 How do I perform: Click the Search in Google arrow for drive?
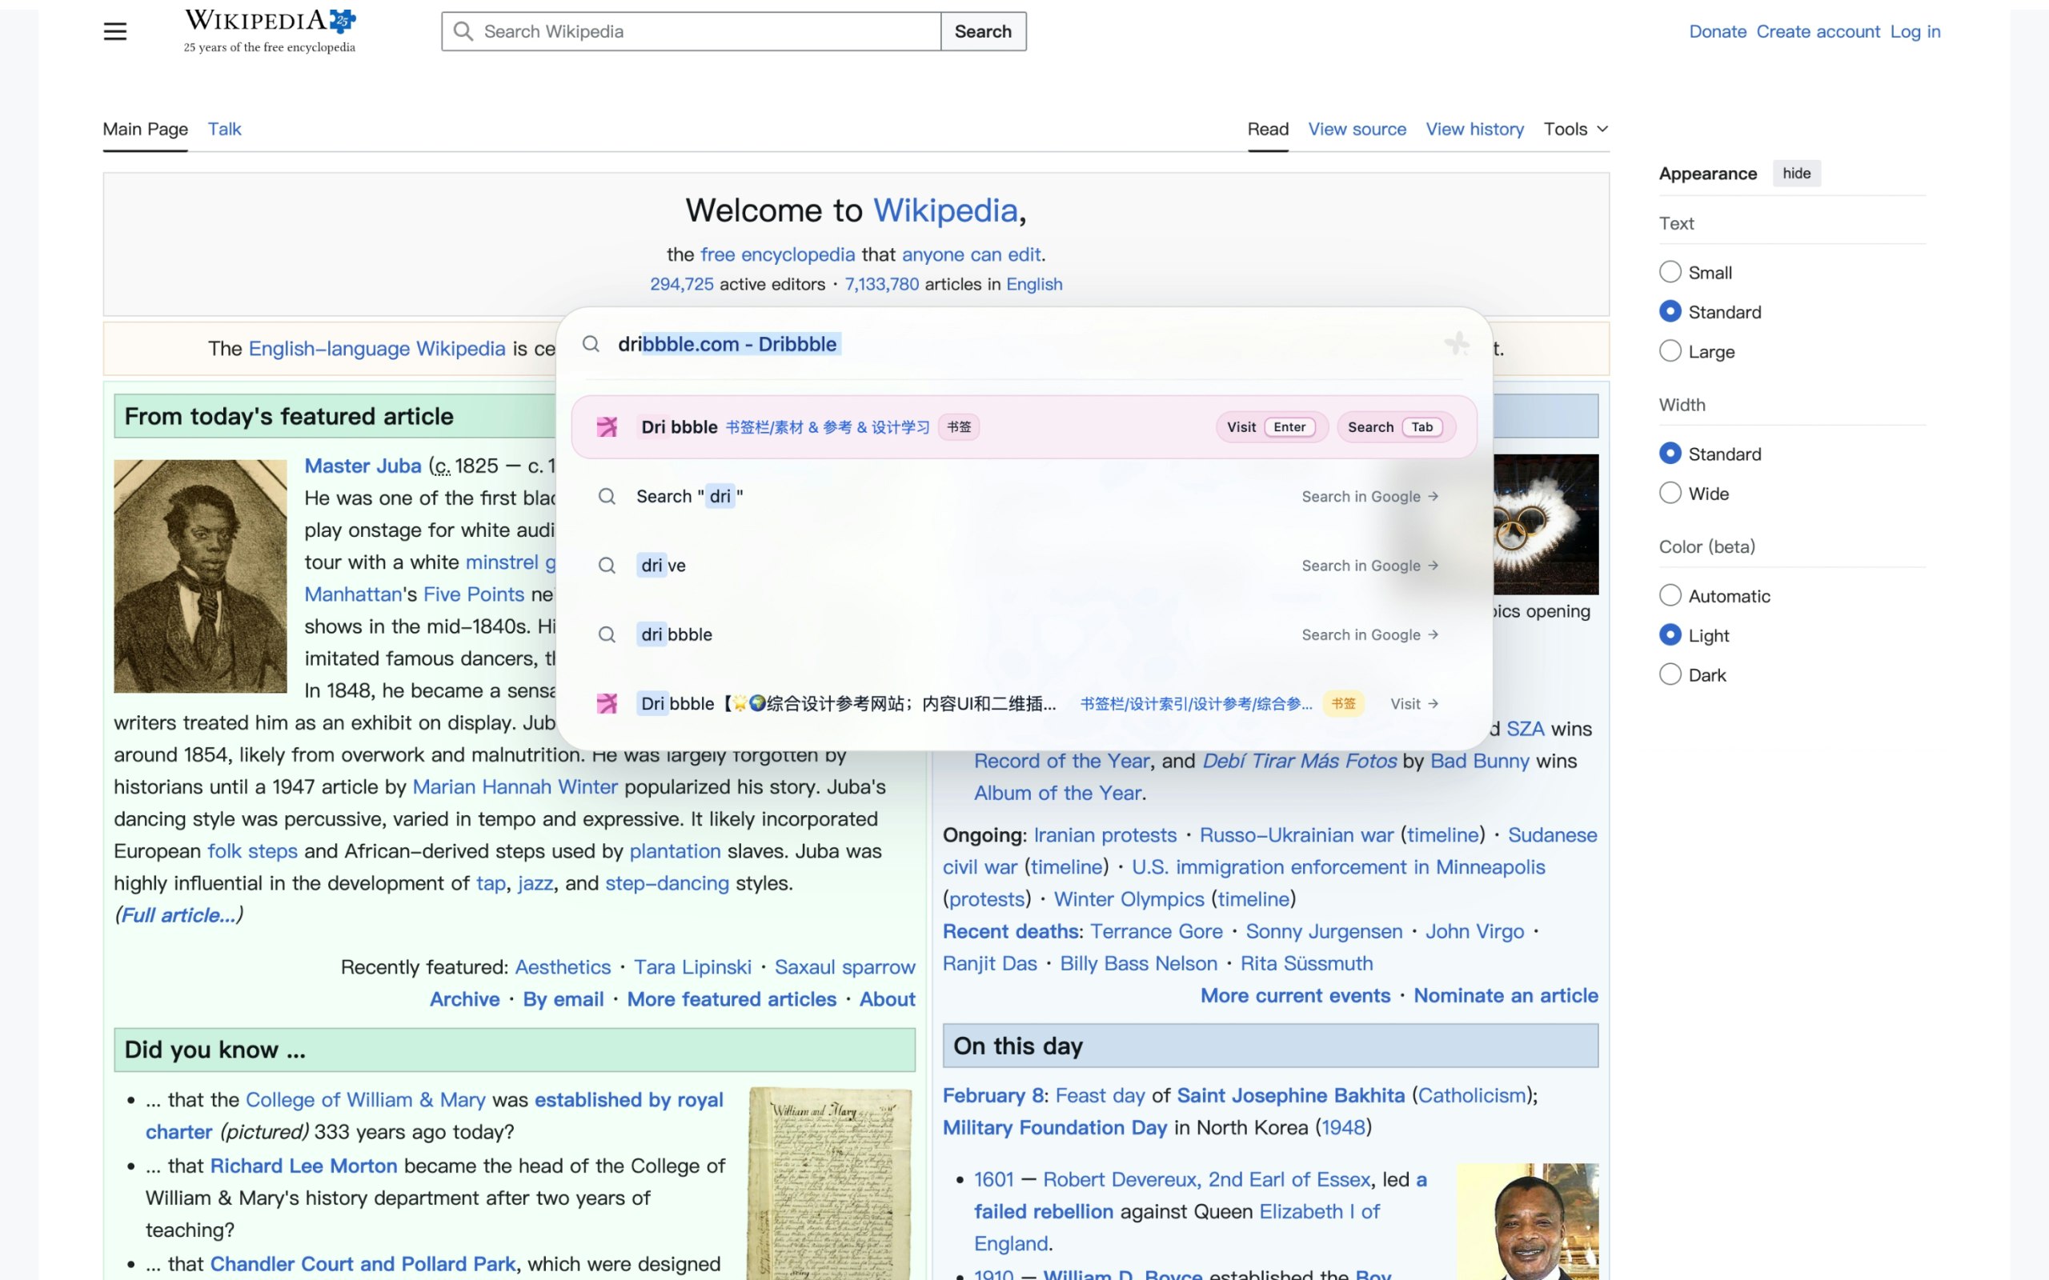tap(1433, 566)
